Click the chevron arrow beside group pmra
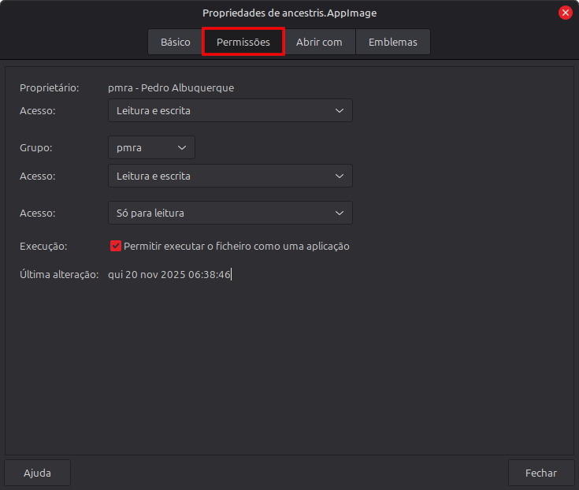The height and width of the screenshot is (490, 579). [x=181, y=148]
